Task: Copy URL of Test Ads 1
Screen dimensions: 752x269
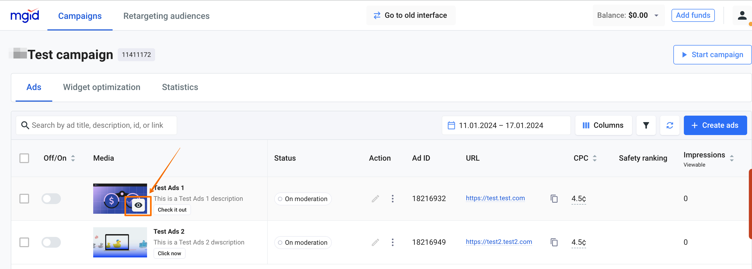Action: 554,199
